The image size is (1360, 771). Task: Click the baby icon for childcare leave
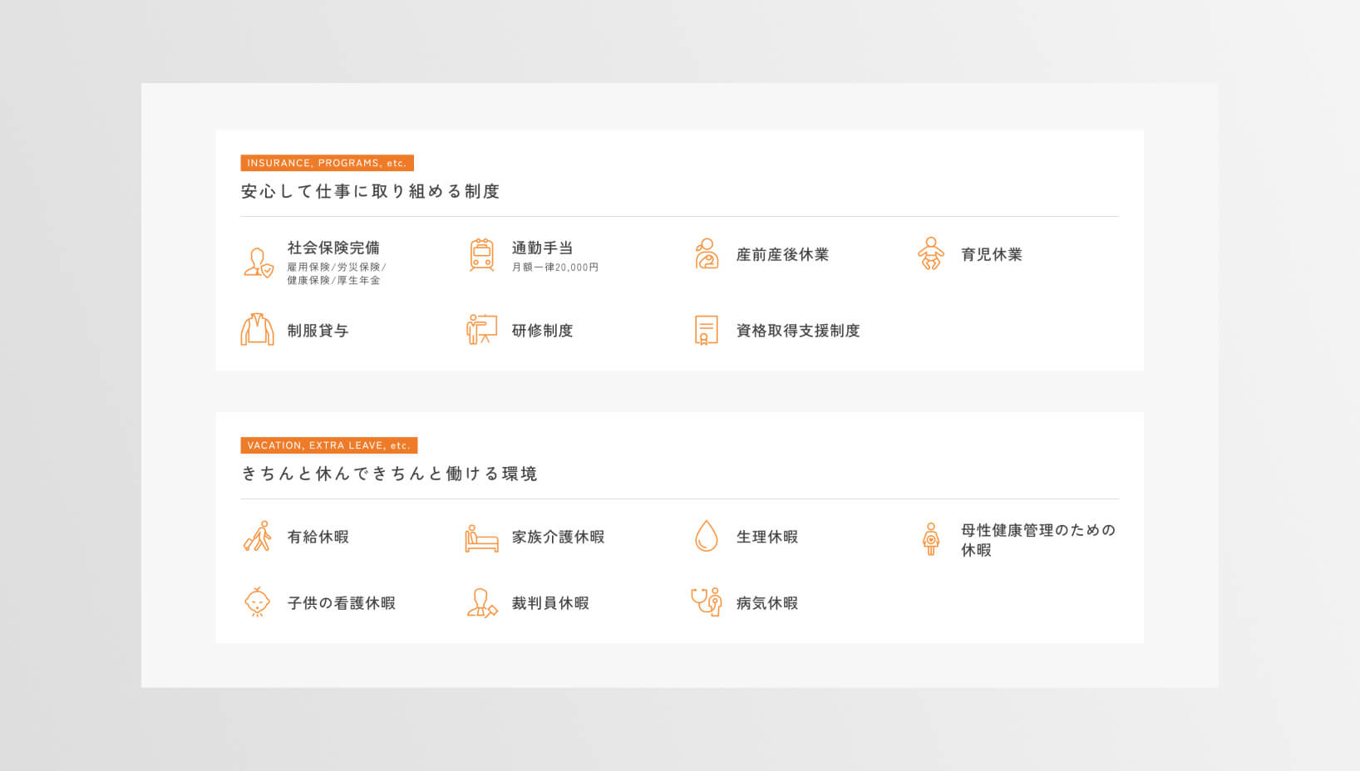(930, 254)
